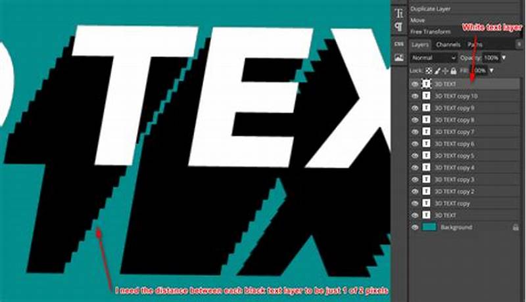Hide the 3D TEXT copy 3 layer

pyautogui.click(x=415, y=179)
